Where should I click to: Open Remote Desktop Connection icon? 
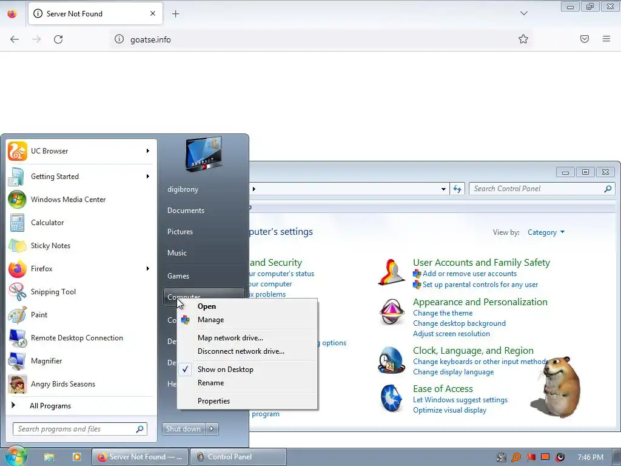click(17, 338)
